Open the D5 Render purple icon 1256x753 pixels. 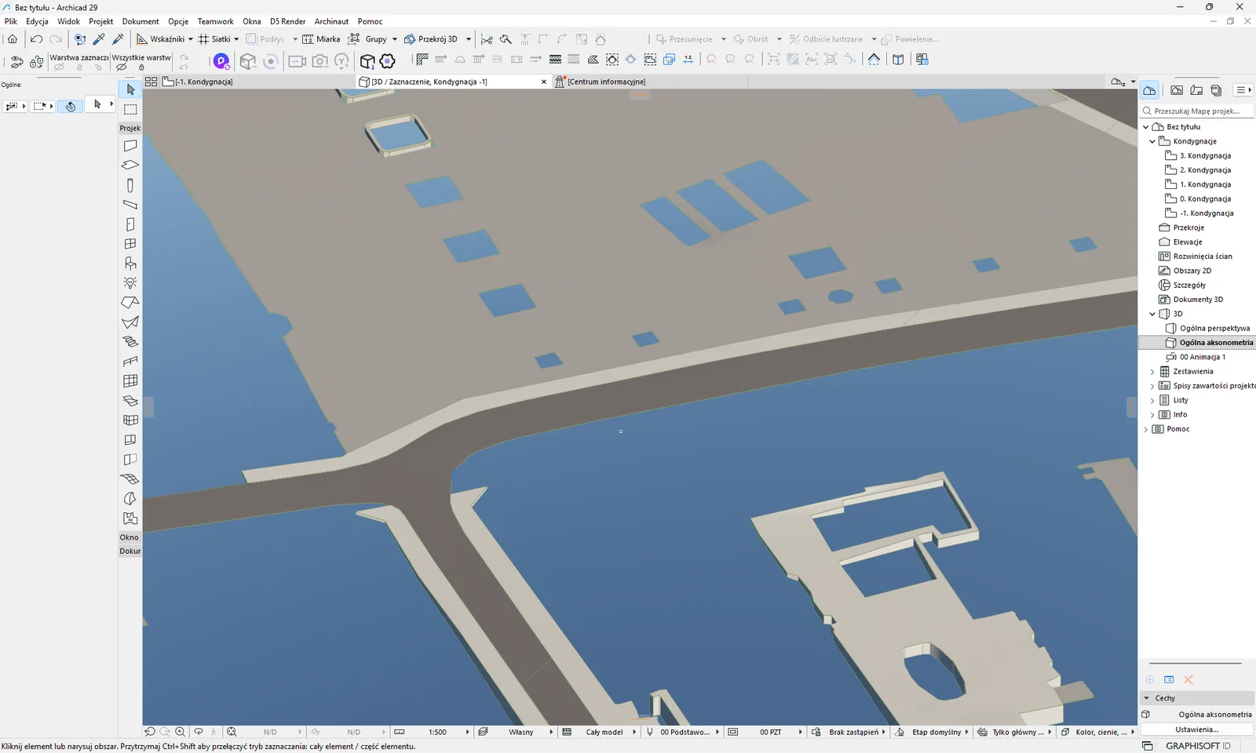pyautogui.click(x=221, y=60)
